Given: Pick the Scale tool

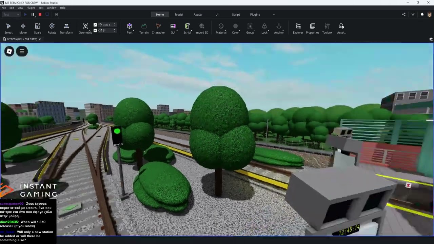Looking at the screenshot, I should click(38, 28).
